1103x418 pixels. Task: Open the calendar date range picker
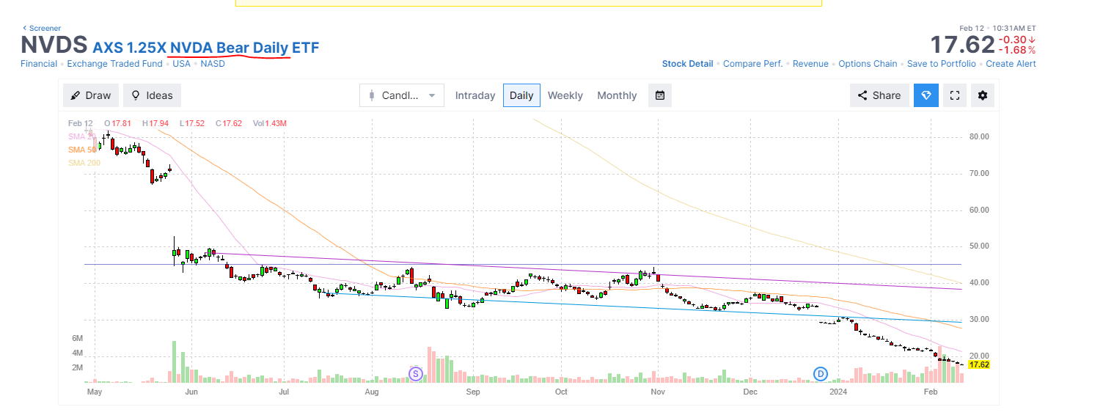[x=660, y=95]
